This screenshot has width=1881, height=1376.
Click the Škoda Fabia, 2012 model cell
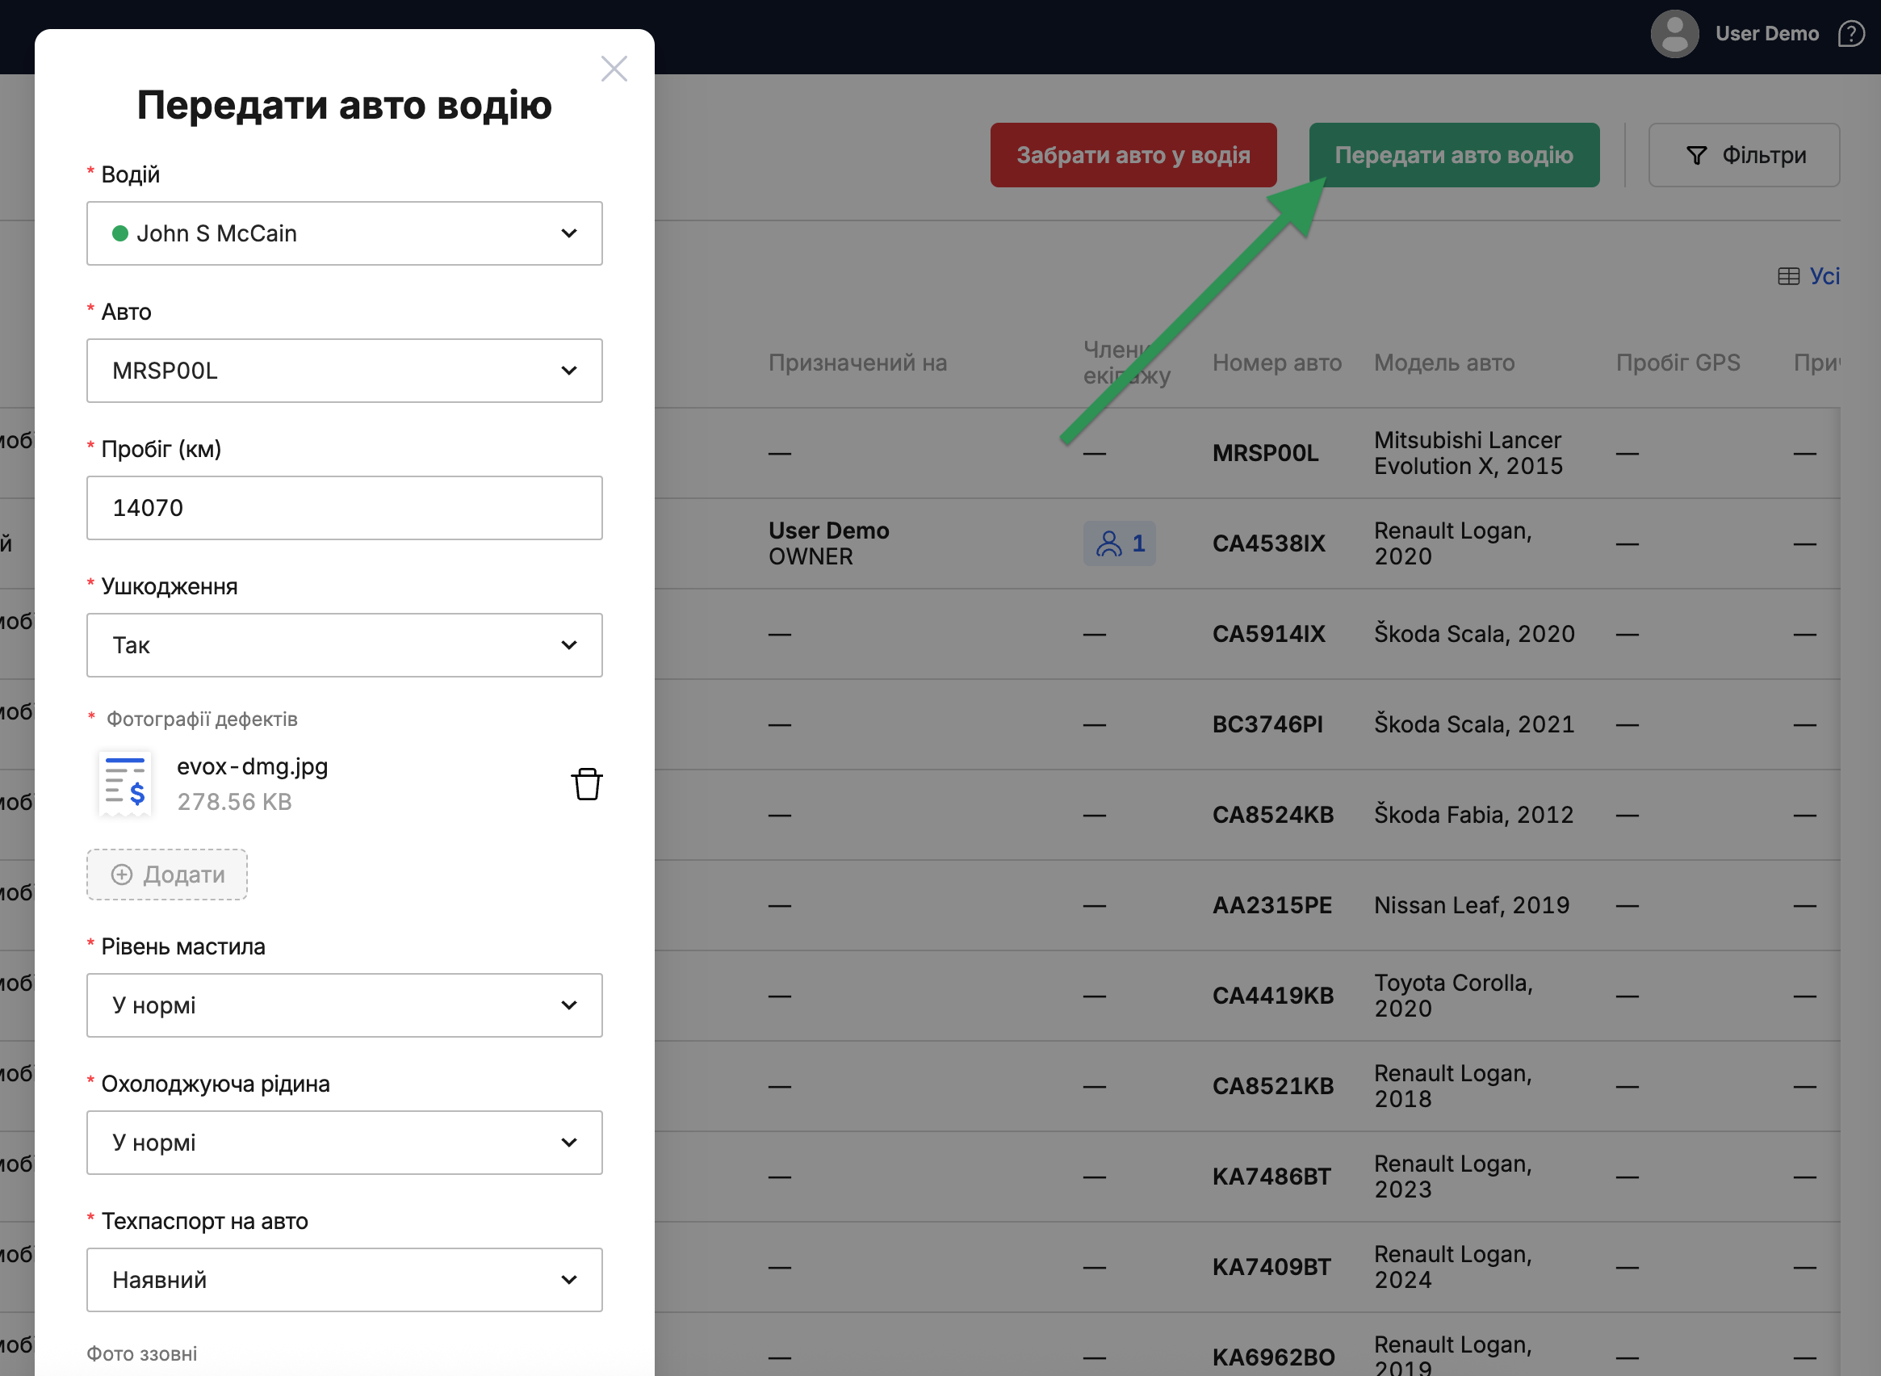point(1473,815)
